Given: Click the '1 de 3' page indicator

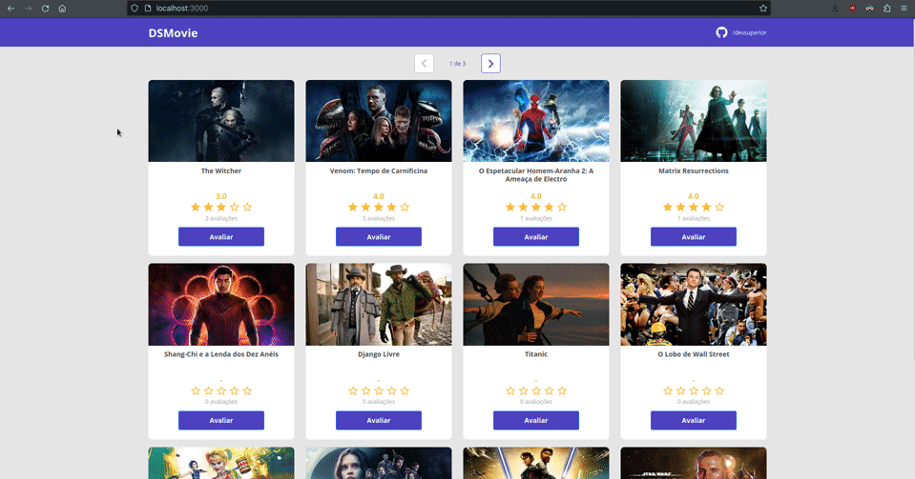Looking at the screenshot, I should pyautogui.click(x=458, y=64).
